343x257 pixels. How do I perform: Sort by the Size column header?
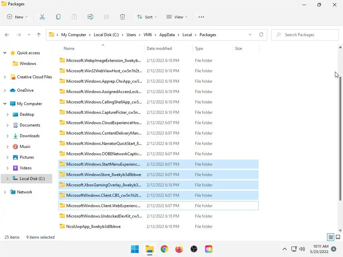246,48
